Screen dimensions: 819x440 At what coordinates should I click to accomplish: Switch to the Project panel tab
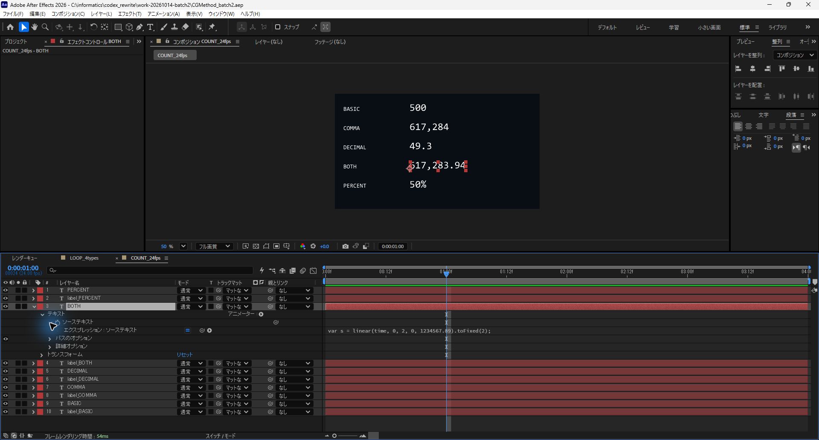[x=16, y=41]
